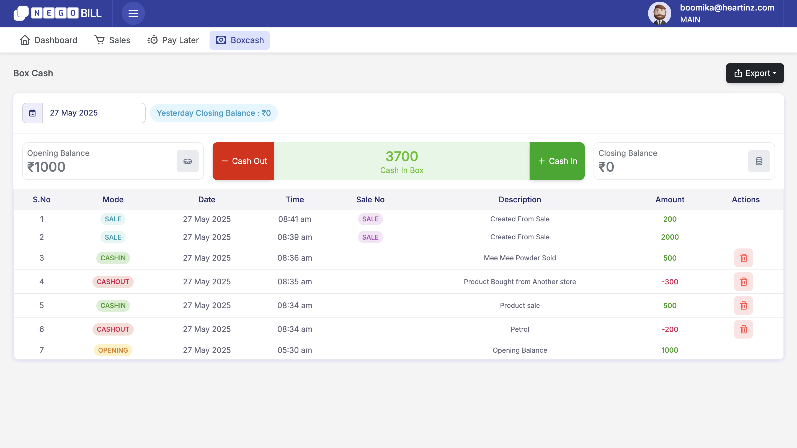
Task: Click the calendar icon beside the date
Action: coord(32,113)
